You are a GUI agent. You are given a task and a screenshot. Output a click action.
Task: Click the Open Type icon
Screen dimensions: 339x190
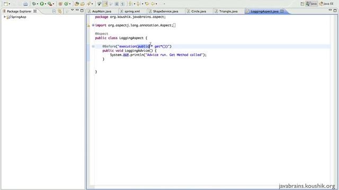77,4
